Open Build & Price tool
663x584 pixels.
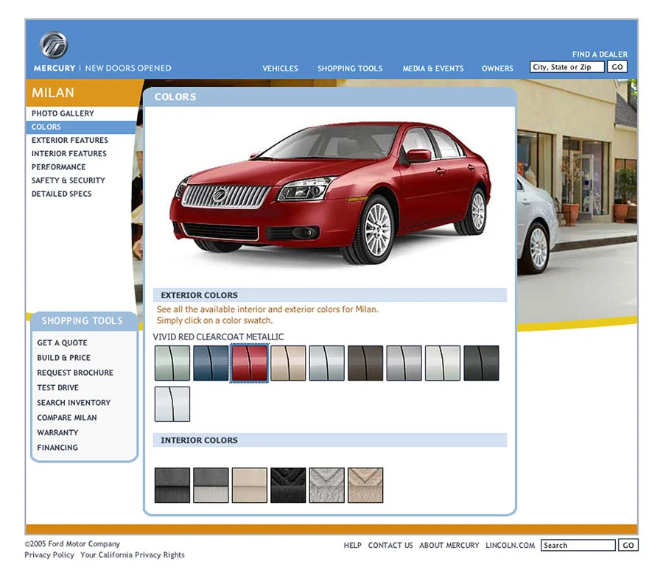click(x=64, y=357)
